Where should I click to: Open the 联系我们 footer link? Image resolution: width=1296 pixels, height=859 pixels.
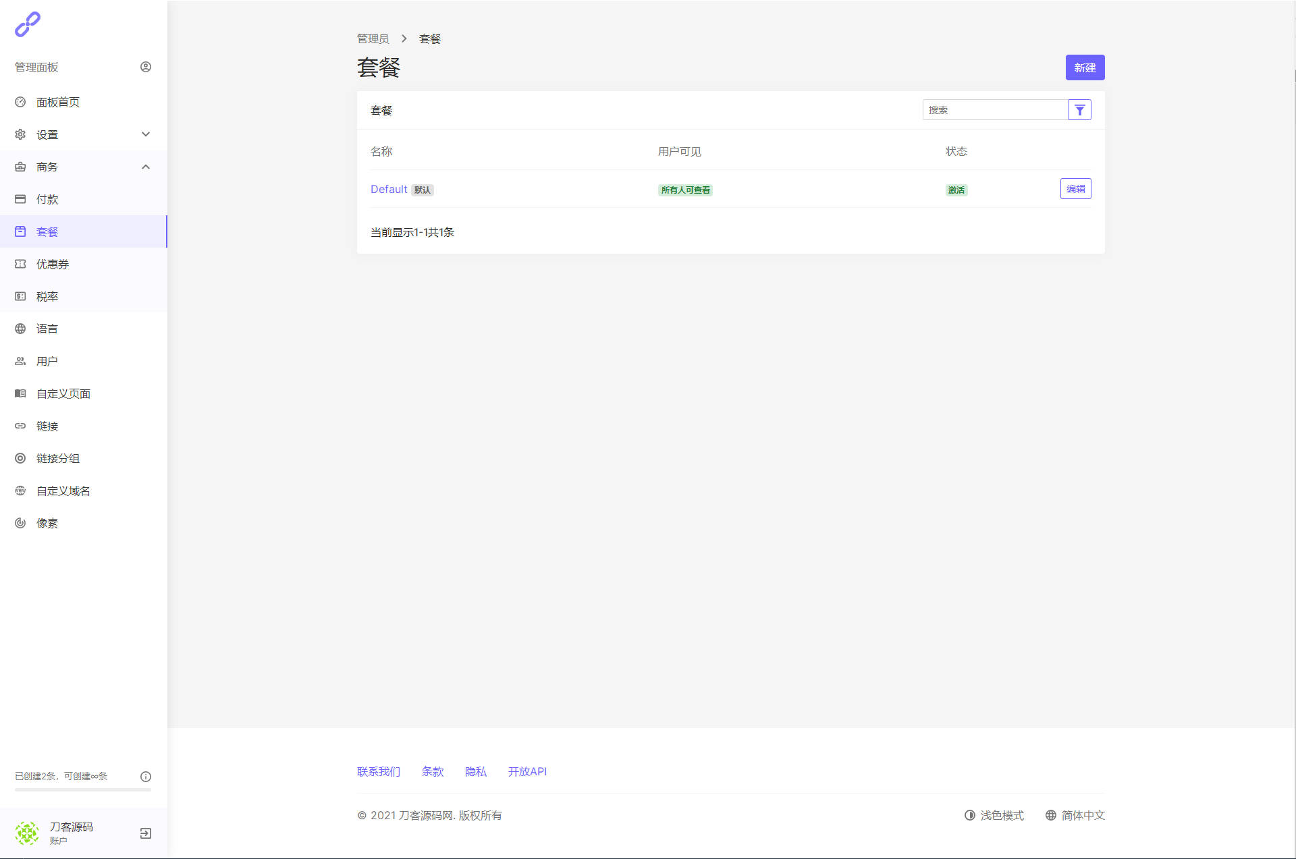379,771
